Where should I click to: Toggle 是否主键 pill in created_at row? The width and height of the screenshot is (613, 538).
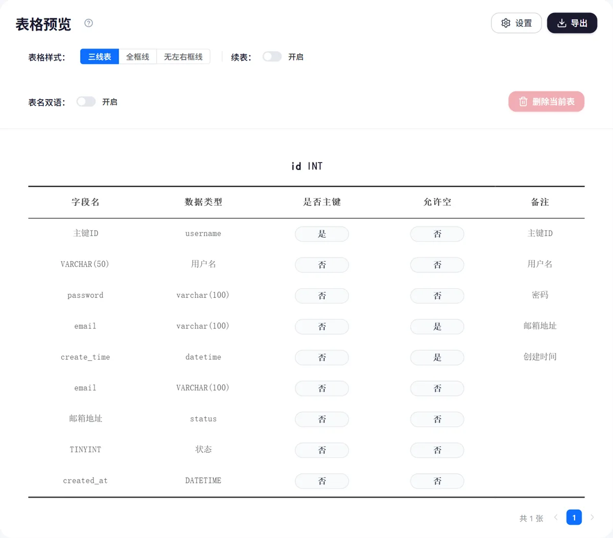(x=322, y=481)
